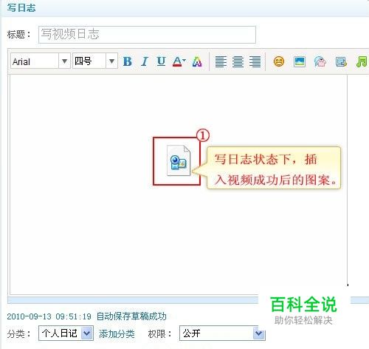Click the 添加分类 link
Screen dimensions: 369x349
click(117, 334)
